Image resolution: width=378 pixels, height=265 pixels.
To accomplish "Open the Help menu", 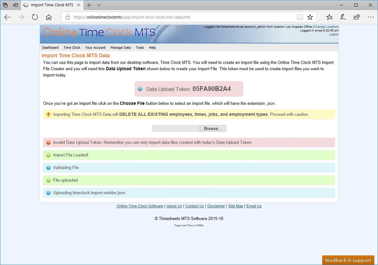I will point(152,48).
